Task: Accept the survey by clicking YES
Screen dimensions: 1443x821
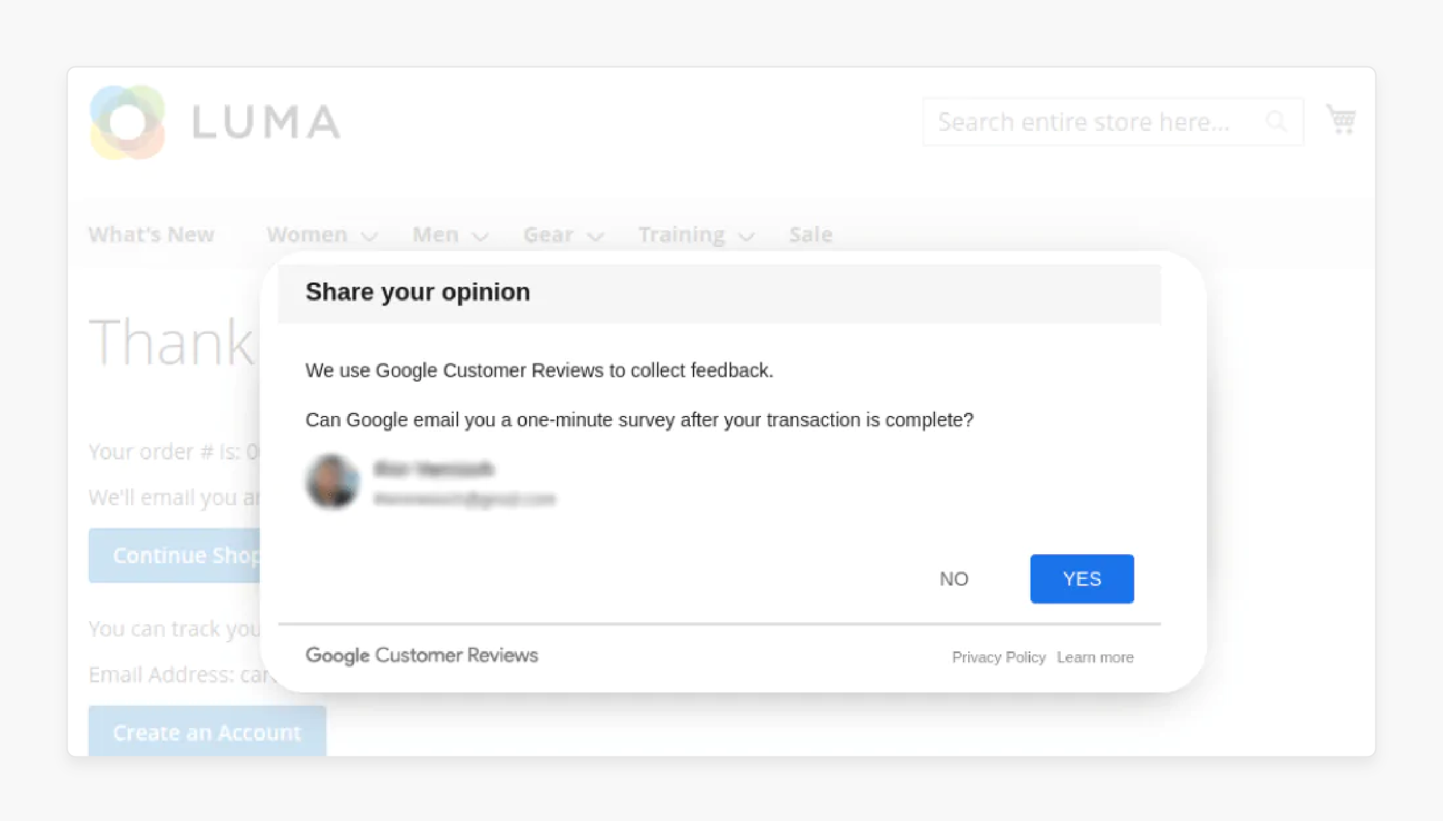Action: (1081, 578)
